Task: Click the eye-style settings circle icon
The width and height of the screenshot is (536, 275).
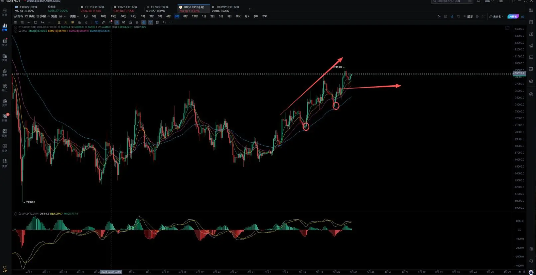Action: point(477,16)
